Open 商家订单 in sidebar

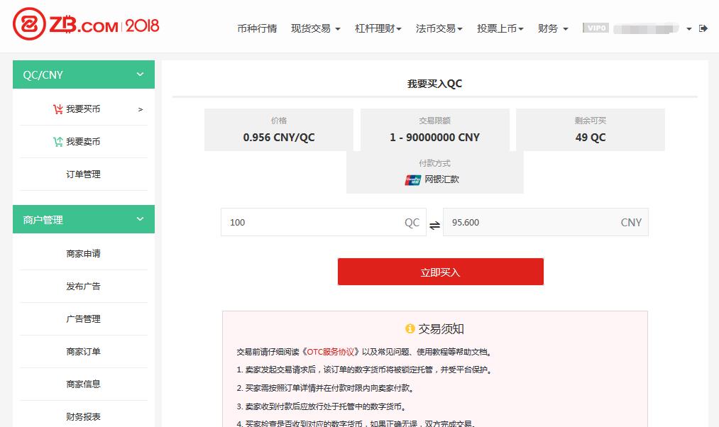pyautogui.click(x=83, y=351)
